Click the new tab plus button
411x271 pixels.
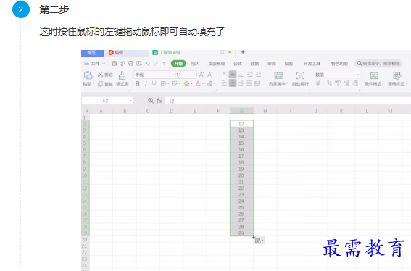pyautogui.click(x=243, y=52)
